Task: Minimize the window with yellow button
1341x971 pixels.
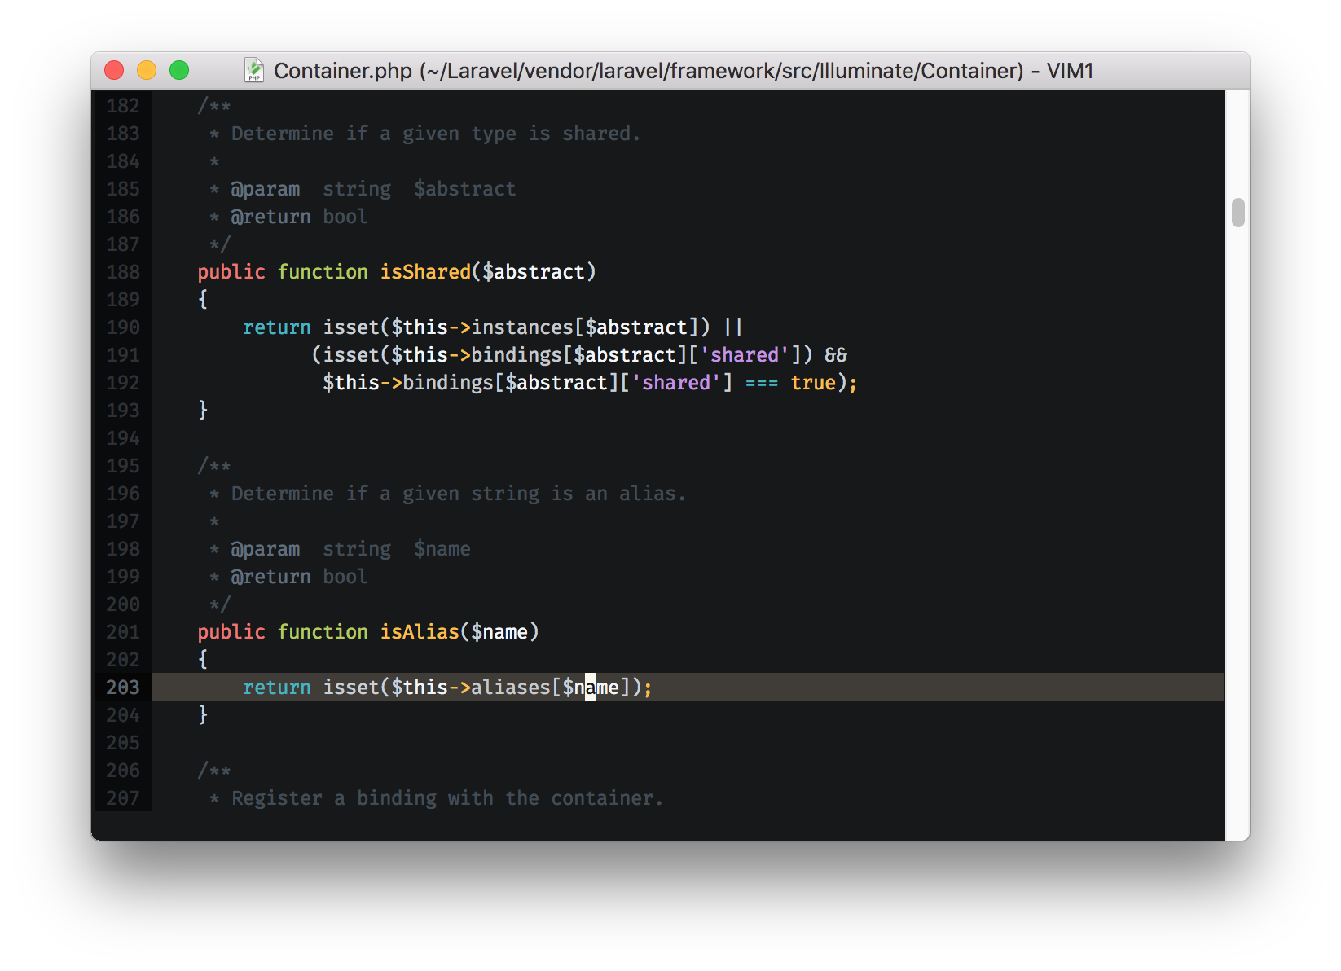Action: point(147,71)
